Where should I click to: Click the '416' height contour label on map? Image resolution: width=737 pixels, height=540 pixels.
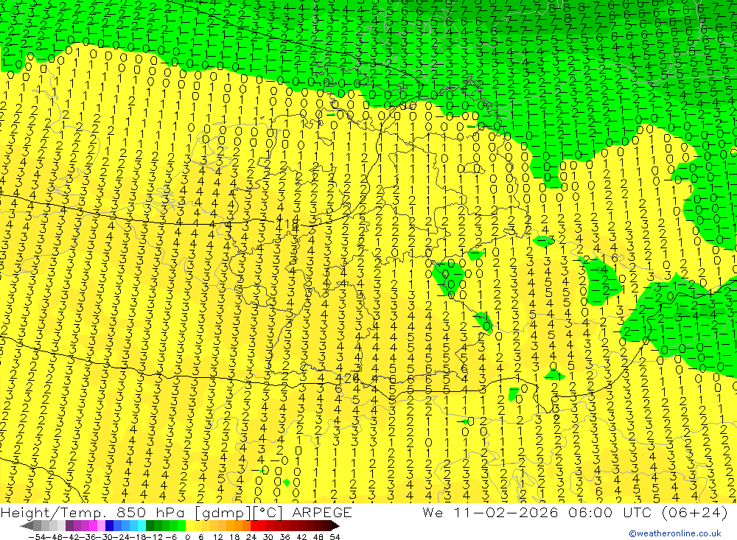(x=287, y=225)
